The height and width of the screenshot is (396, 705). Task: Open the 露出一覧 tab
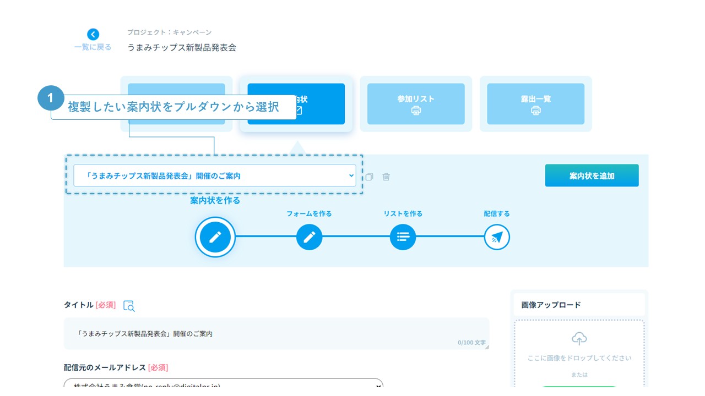click(535, 104)
